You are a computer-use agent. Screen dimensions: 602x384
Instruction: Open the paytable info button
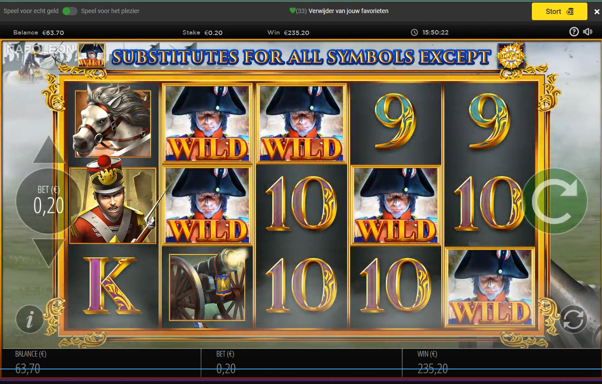coord(30,319)
